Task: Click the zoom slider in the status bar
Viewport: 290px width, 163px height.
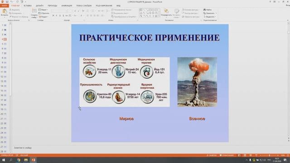Action: [269, 155]
